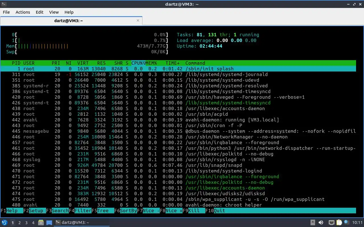Viewport: 364px width, 227px height.
Task: Click the Swp usage meter bar
Action: click(87, 52)
